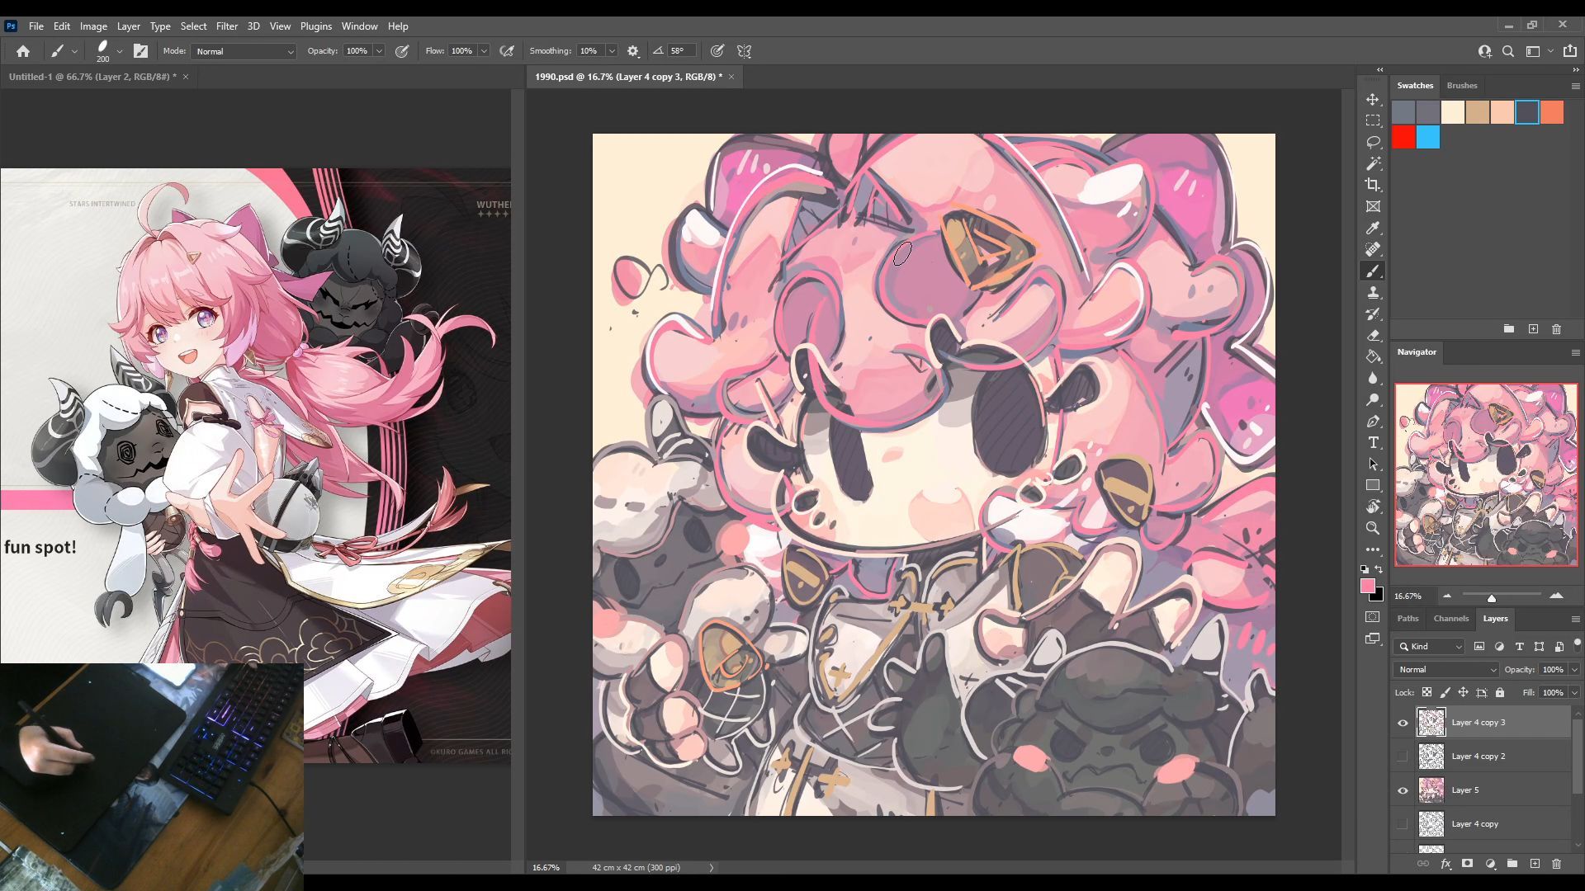This screenshot has width=1585, height=891.
Task: Open the layer filter Kind dropdown
Action: pos(1430,647)
